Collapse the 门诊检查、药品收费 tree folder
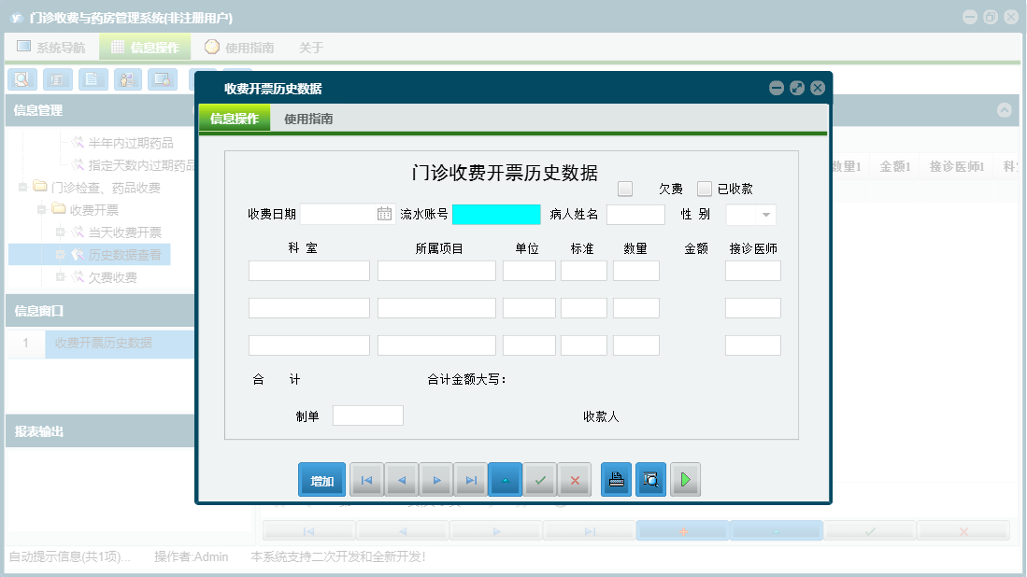Image resolution: width=1027 pixels, height=577 pixels. tap(23, 187)
